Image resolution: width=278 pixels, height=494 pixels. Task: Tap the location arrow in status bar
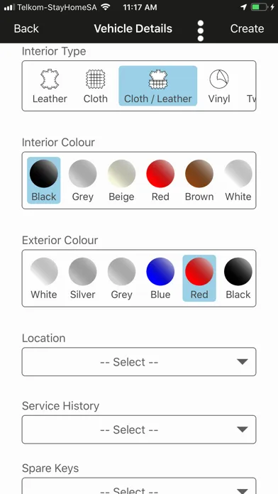pos(243,7)
